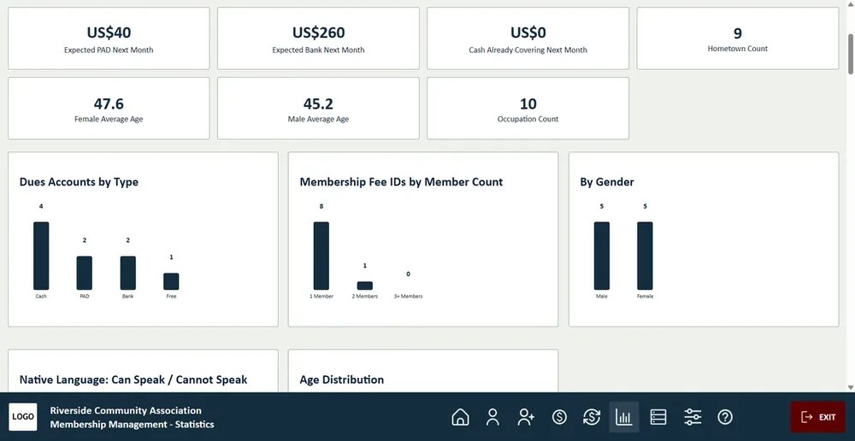Click the By Gender heading
Screen dimensions: 855x441
(607, 182)
